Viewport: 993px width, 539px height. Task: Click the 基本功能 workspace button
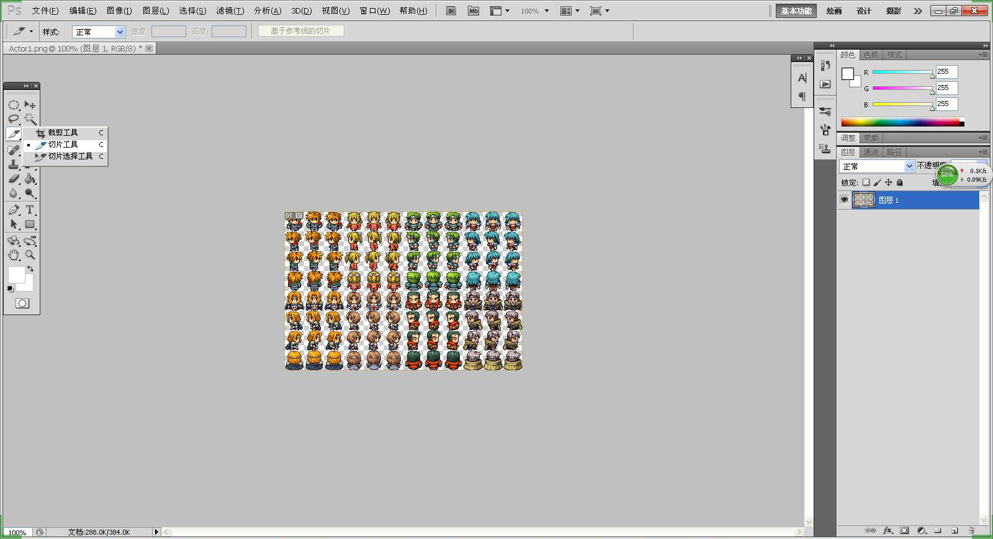tap(796, 11)
